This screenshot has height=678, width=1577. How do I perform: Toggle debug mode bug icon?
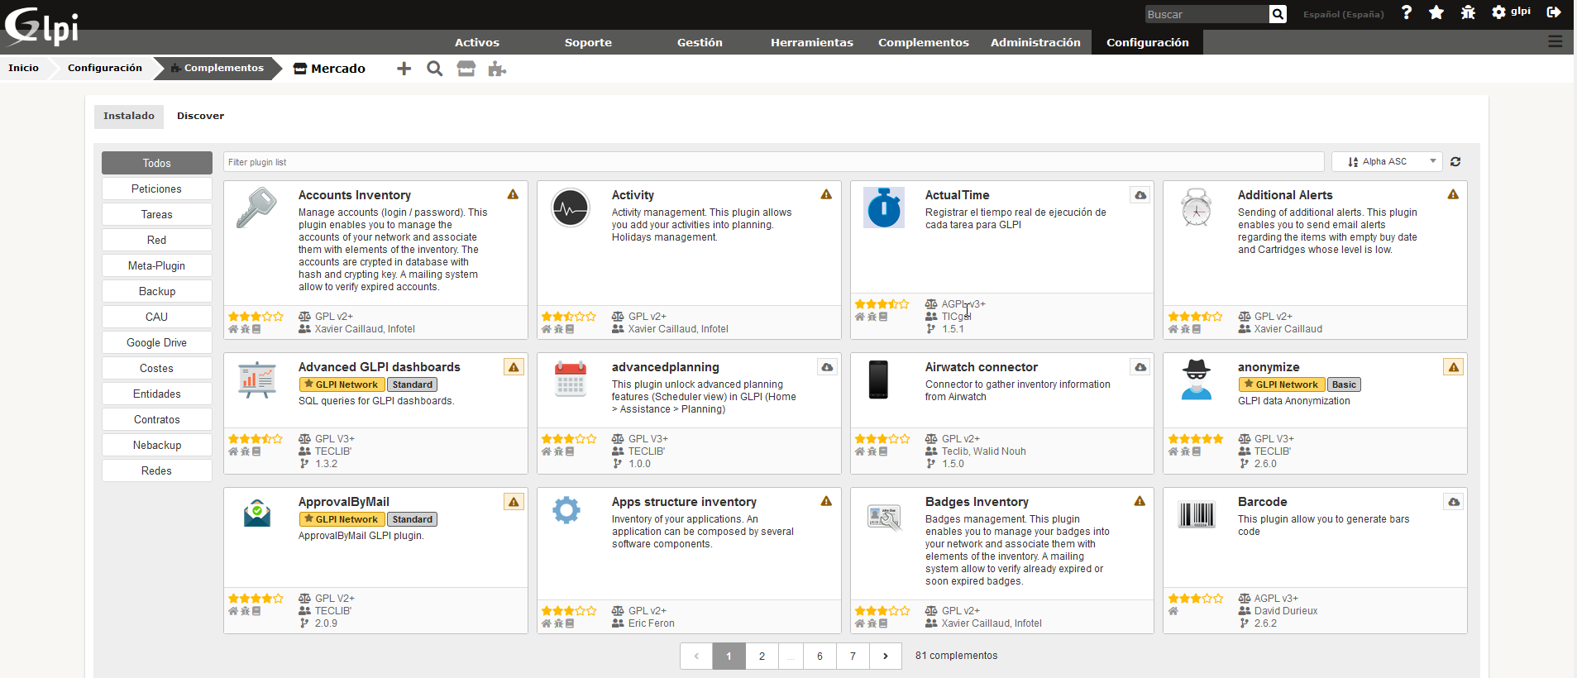coord(1468,12)
